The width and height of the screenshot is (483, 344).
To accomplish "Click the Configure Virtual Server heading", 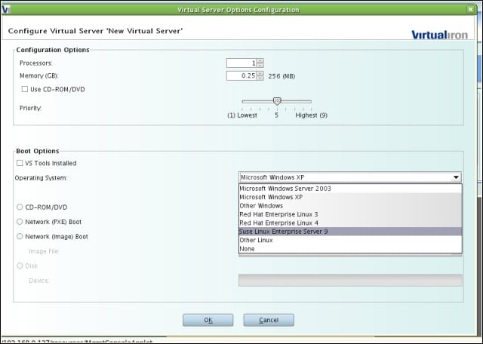I will coord(96,31).
